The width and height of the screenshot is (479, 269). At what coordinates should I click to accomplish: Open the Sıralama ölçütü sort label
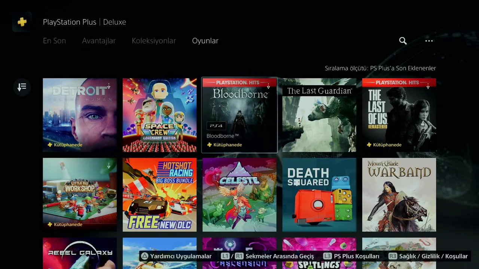click(x=380, y=68)
